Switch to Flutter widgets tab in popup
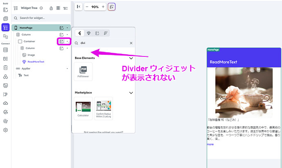Screen dimensions: 282x168 (80, 33)
